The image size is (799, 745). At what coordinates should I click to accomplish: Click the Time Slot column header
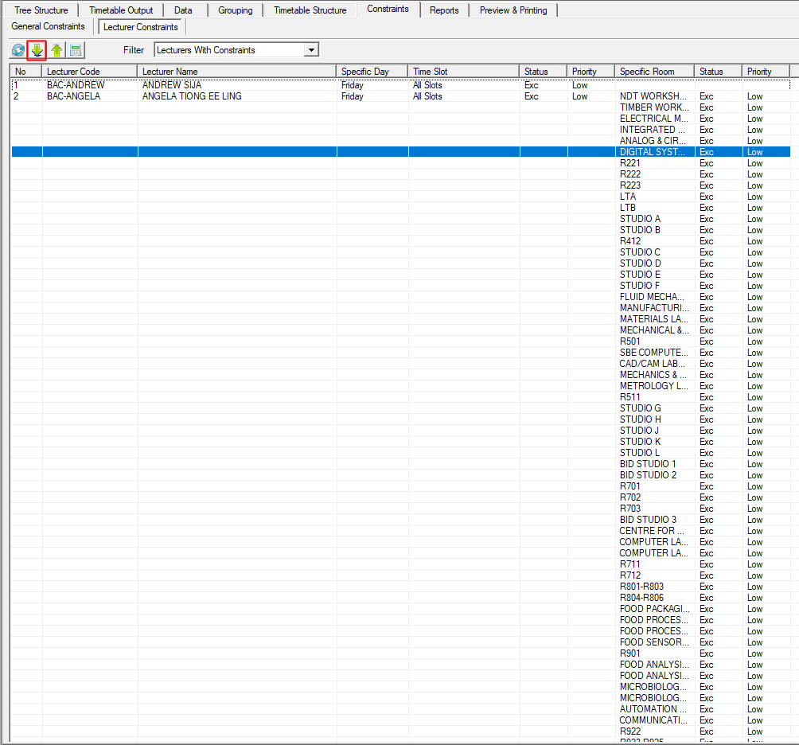pos(464,72)
